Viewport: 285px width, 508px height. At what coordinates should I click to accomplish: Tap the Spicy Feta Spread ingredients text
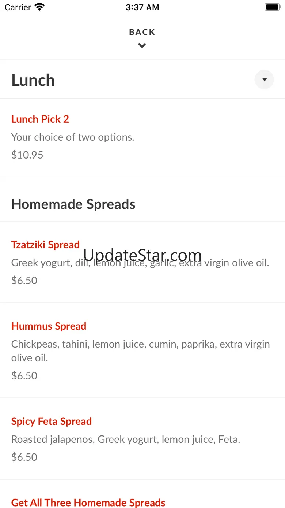126,439
